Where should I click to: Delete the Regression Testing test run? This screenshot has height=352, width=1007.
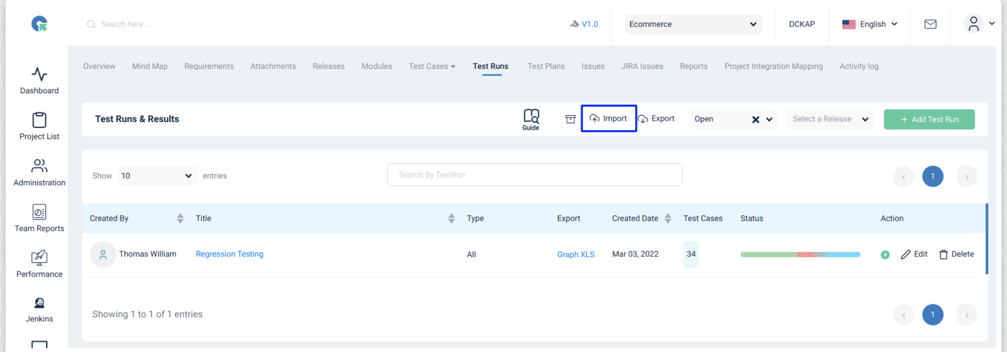pyautogui.click(x=956, y=254)
